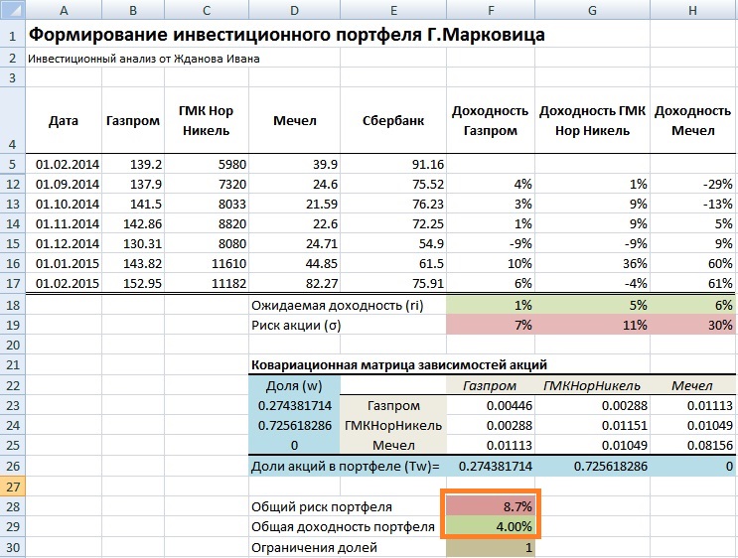738x558 pixels.
Task: Click date cell 01.09.2014
Action: point(64,184)
